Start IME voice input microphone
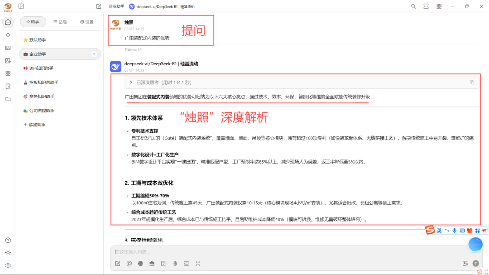Viewport: 489px width, 275px height. [x=455, y=231]
